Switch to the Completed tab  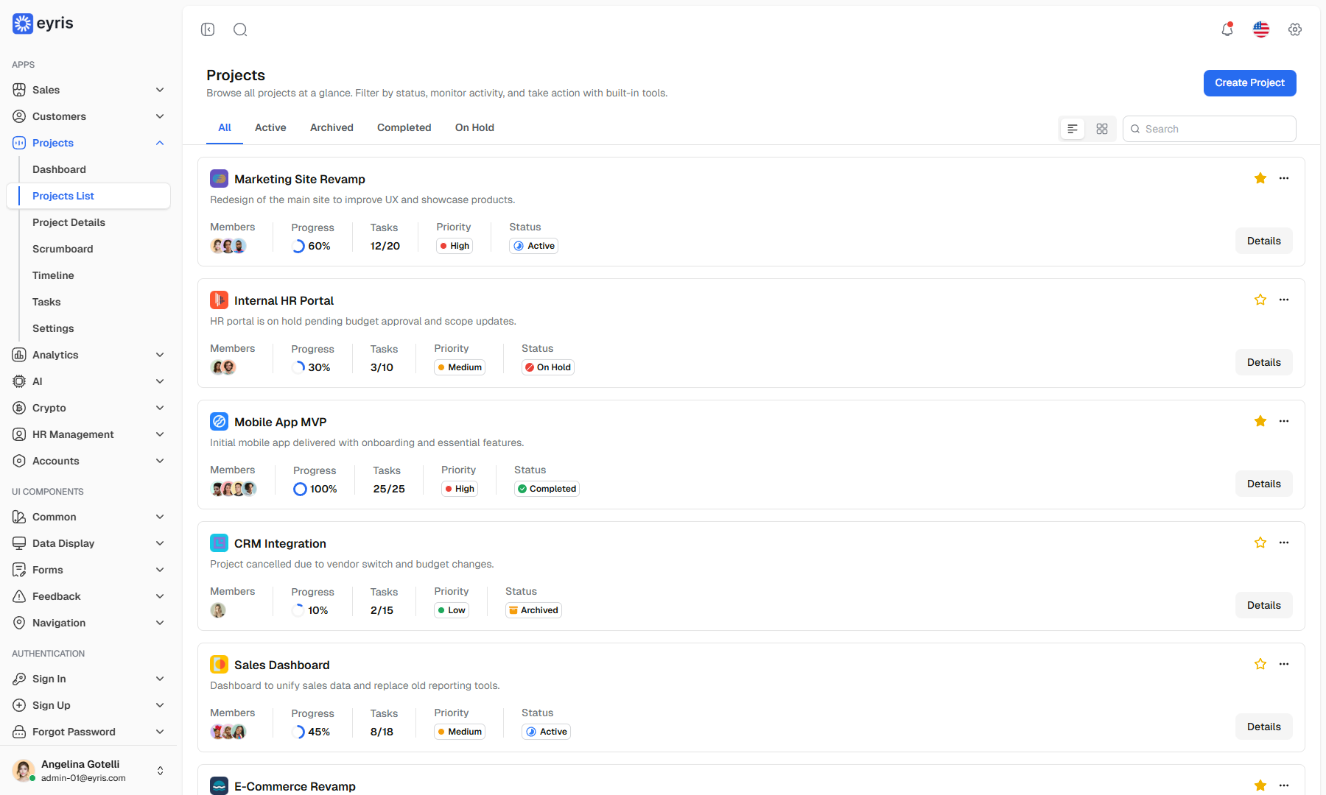click(x=404, y=127)
